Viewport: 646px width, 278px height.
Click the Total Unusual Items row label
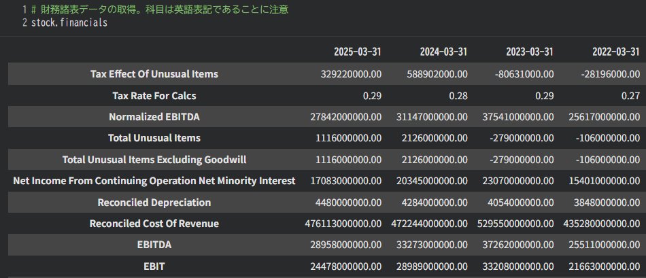tap(154, 138)
